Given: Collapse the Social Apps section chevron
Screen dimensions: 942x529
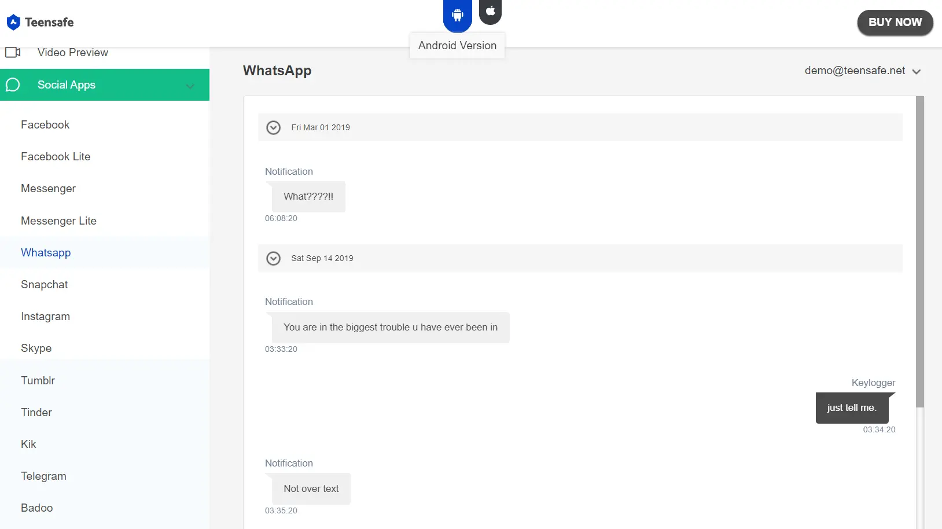Looking at the screenshot, I should 190,86.
